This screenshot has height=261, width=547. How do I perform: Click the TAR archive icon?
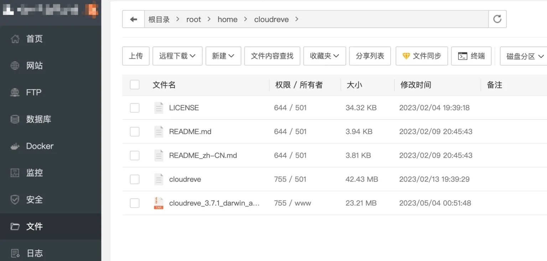coord(158,203)
